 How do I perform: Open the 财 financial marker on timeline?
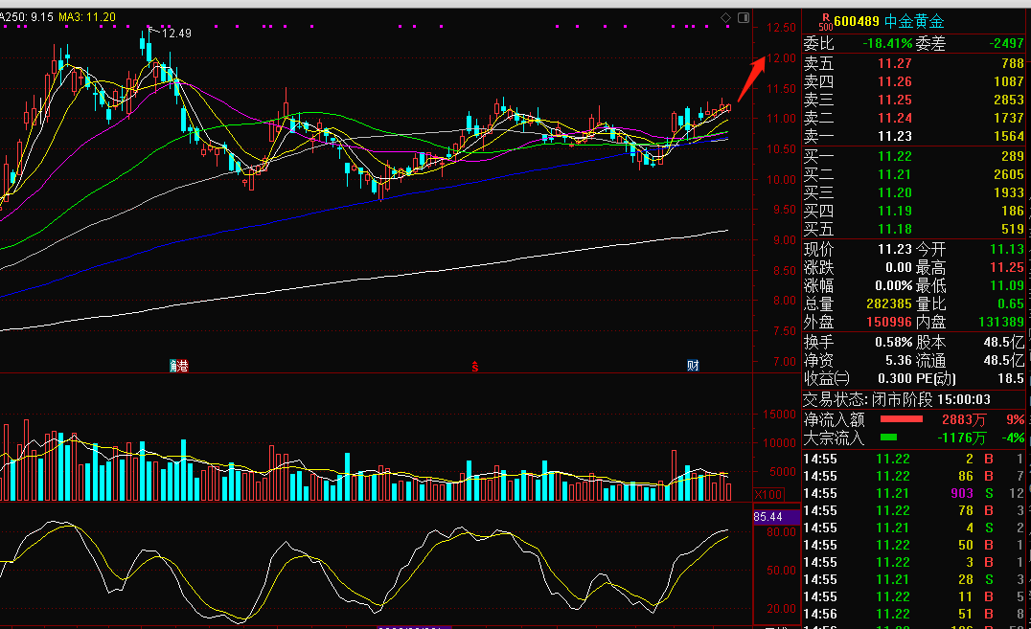693,366
